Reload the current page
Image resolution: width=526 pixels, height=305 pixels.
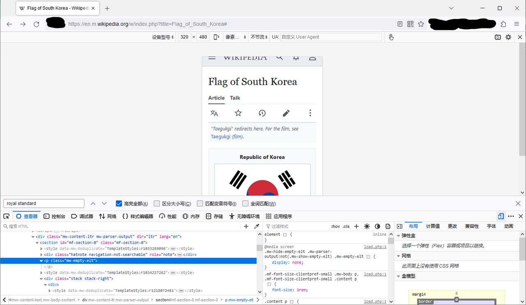click(x=37, y=24)
